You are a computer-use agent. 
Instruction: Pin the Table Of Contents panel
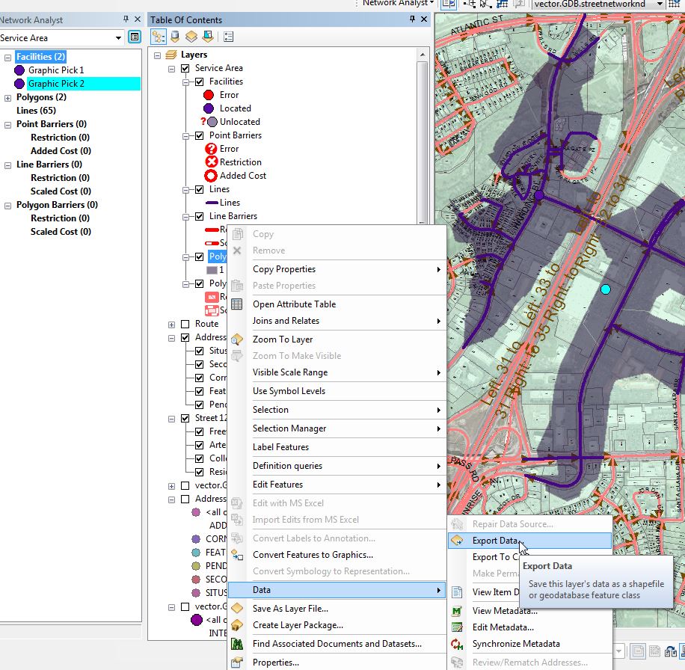pyautogui.click(x=412, y=19)
